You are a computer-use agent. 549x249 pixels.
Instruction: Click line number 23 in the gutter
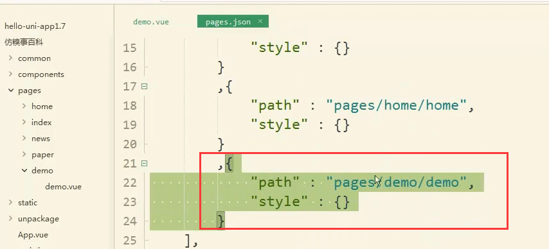pyautogui.click(x=130, y=202)
